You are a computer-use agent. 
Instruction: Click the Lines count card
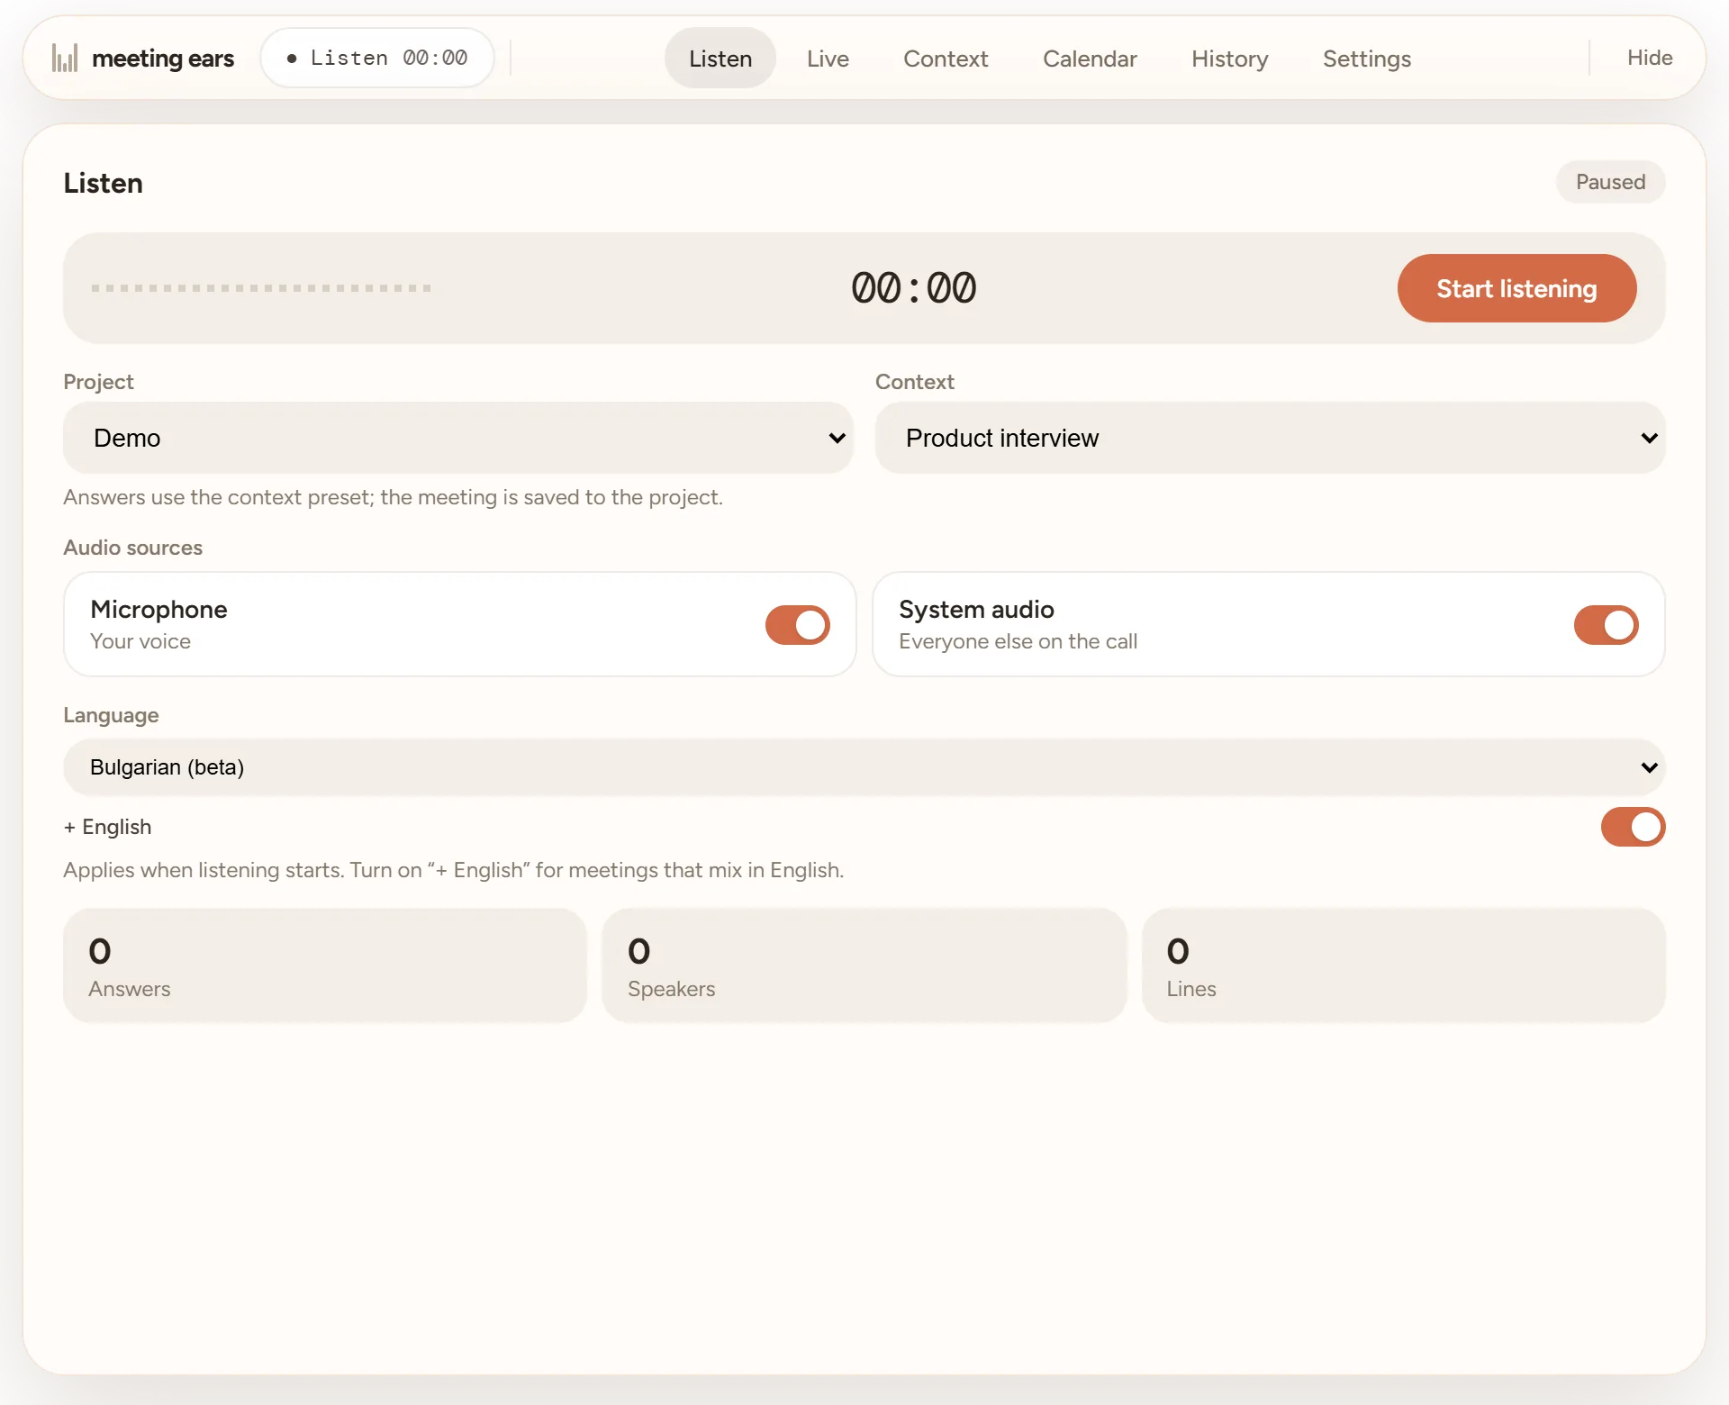(1403, 965)
